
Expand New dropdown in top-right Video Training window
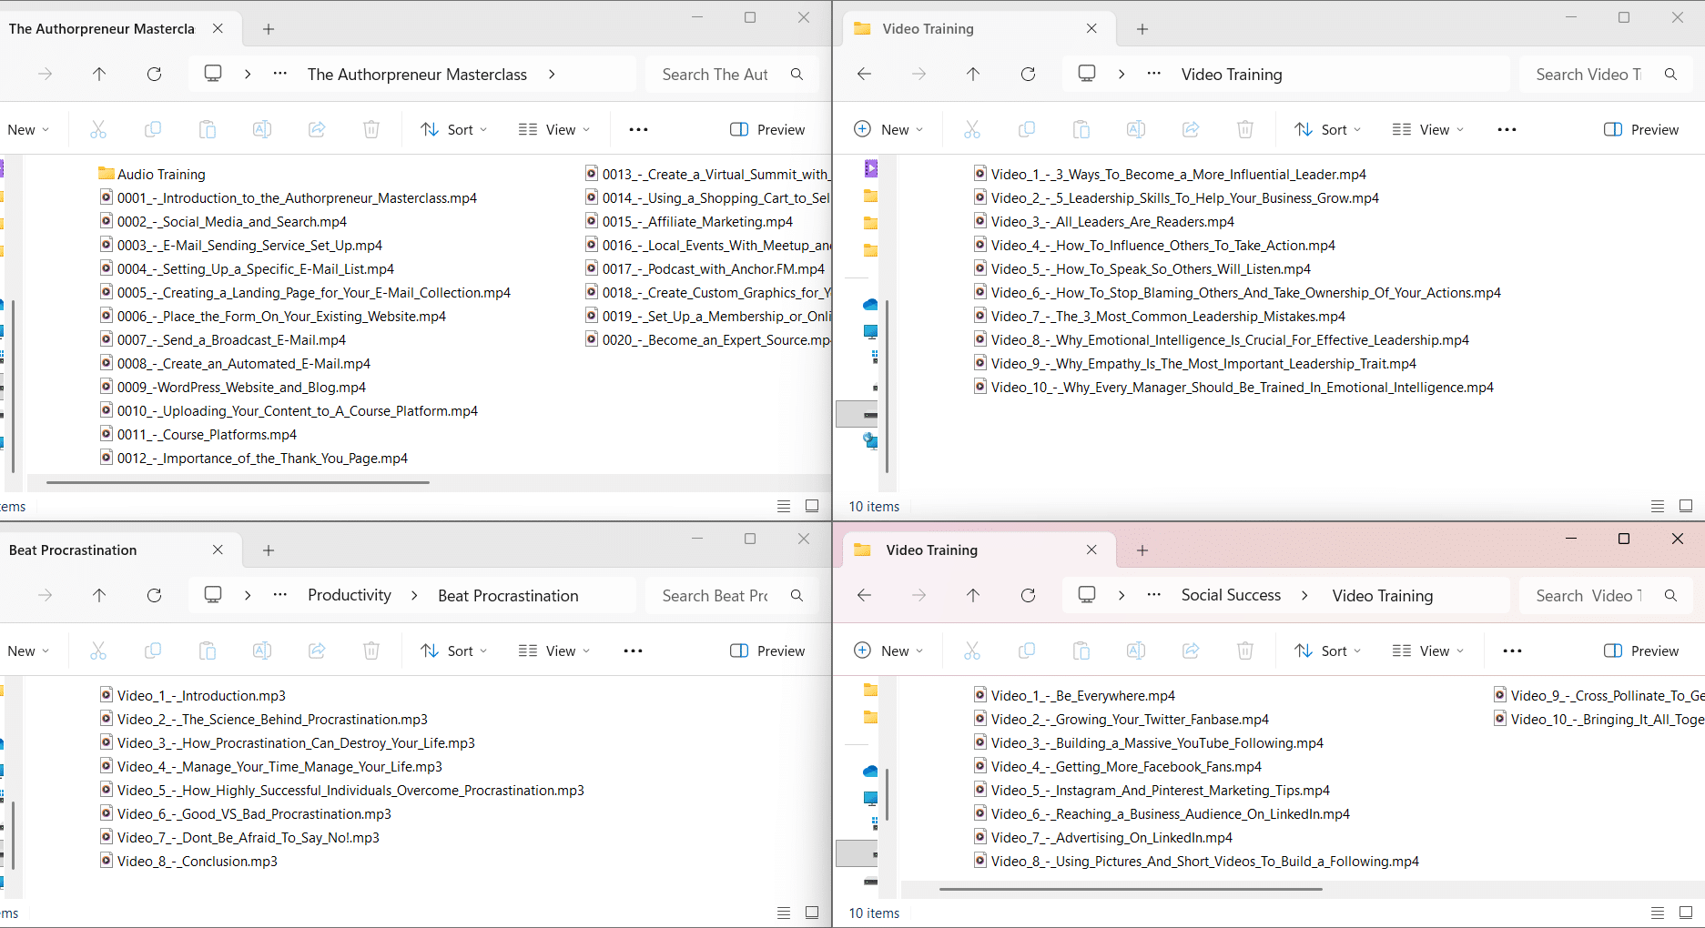click(889, 130)
